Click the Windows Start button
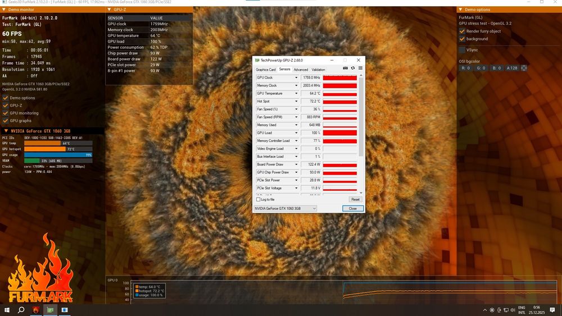 [x=6, y=310]
